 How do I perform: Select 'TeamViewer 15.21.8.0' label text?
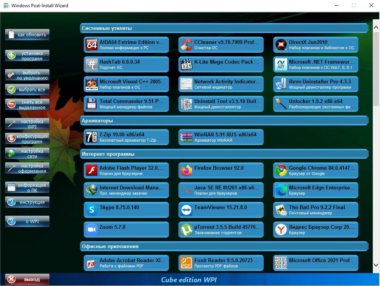(x=220, y=208)
